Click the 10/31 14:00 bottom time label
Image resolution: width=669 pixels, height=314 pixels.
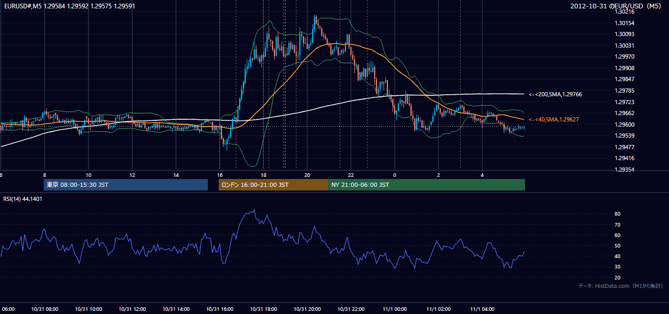click(176, 309)
